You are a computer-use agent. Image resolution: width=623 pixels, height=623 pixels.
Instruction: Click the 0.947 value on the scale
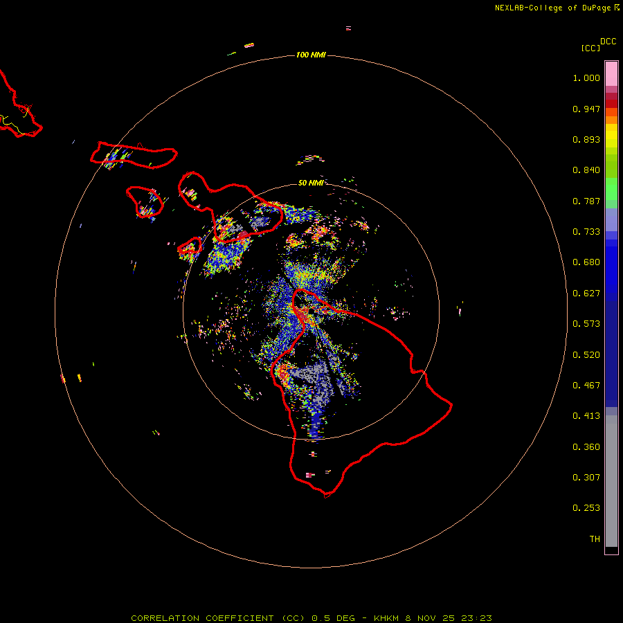coord(586,109)
